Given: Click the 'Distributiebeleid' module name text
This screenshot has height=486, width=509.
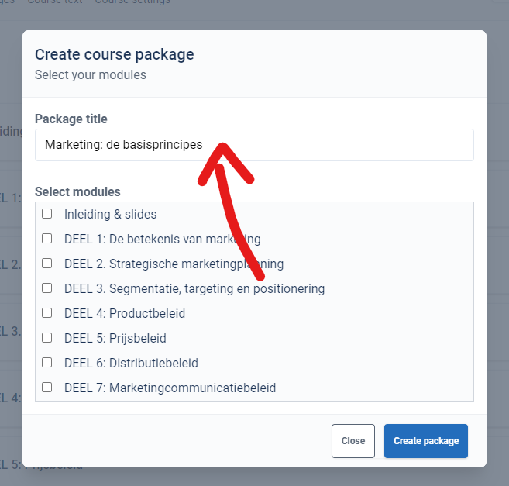Looking at the screenshot, I should tap(153, 364).
